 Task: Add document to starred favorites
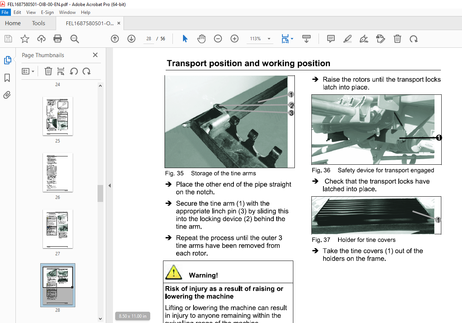pos(25,39)
